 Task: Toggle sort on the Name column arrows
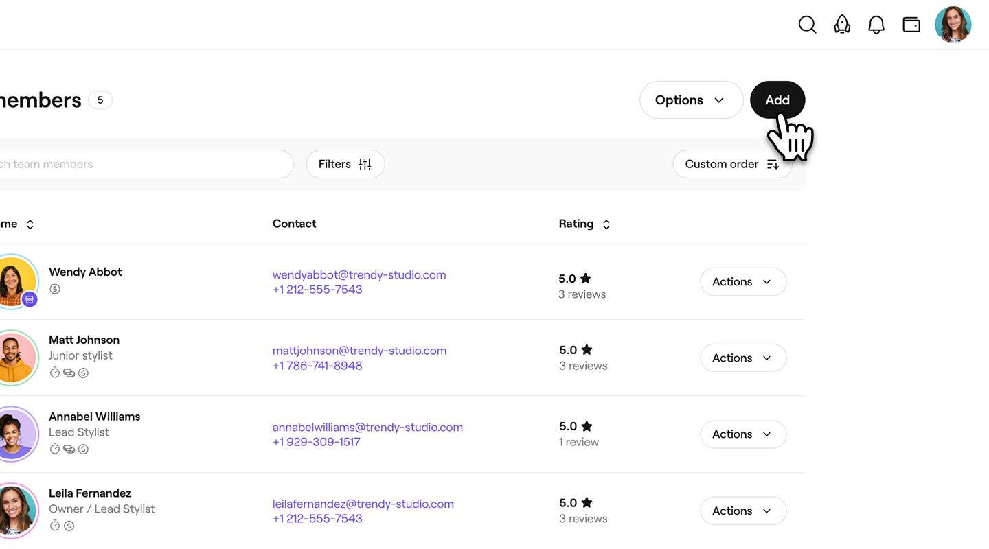coord(30,224)
